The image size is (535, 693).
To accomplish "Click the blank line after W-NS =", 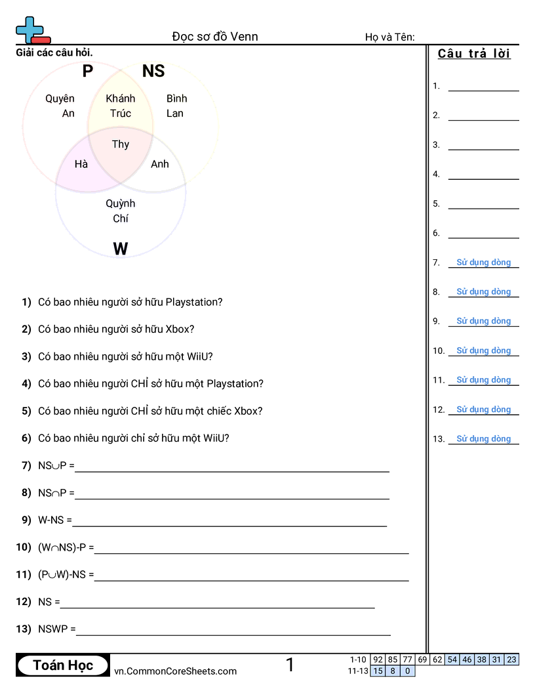I will pyautogui.click(x=229, y=522).
